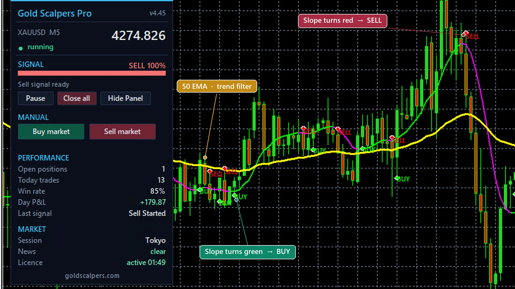Click the lowest BUY marker below yellow EMA

click(220, 201)
